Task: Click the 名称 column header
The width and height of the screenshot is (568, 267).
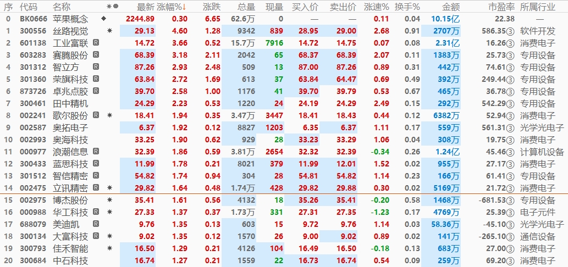Action: point(62,7)
